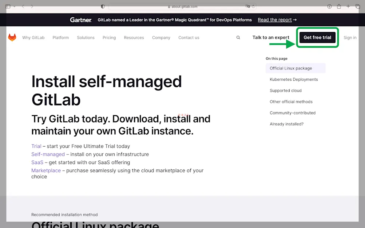The height and width of the screenshot is (228, 365).
Task: Click the back navigation arrow
Action: tap(23, 6)
